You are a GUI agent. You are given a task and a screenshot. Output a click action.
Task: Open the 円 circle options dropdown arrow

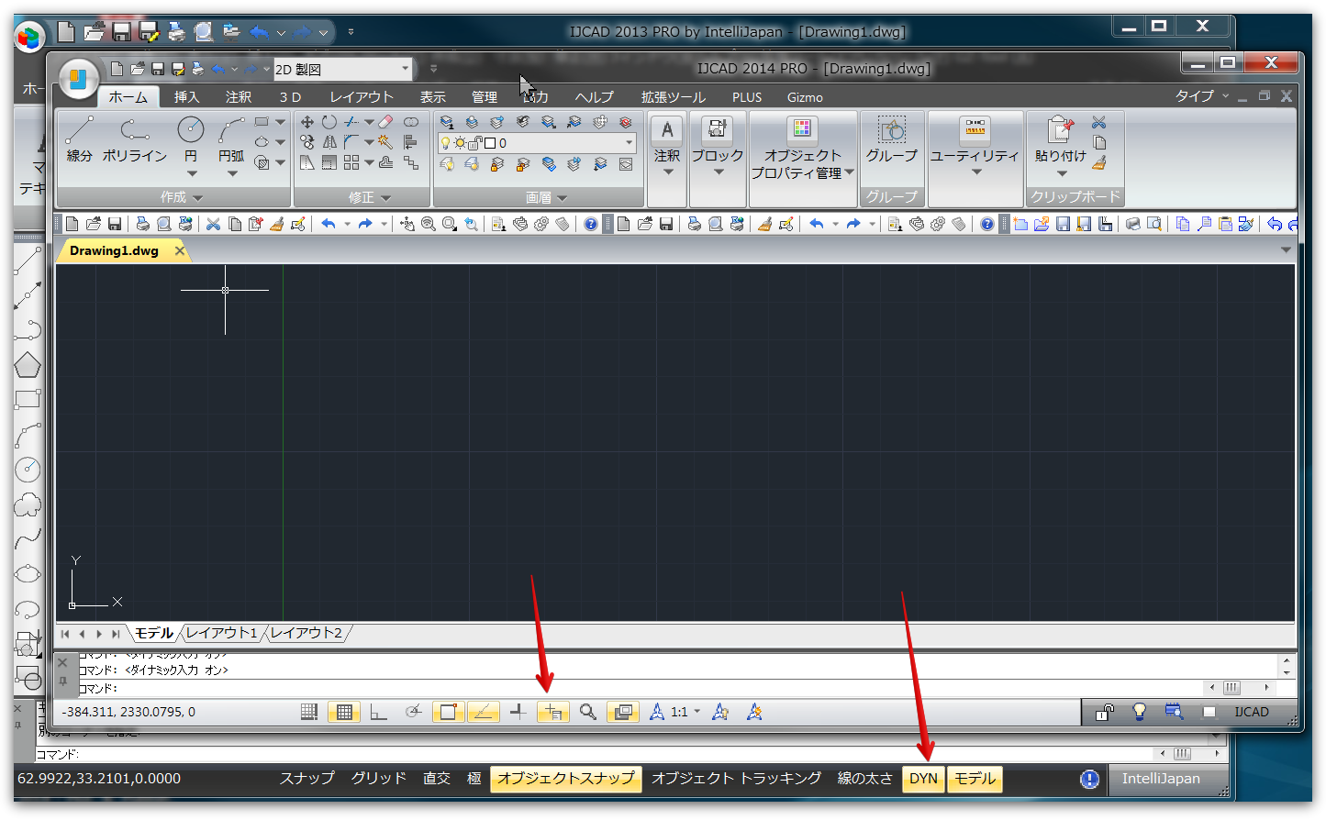click(x=192, y=173)
